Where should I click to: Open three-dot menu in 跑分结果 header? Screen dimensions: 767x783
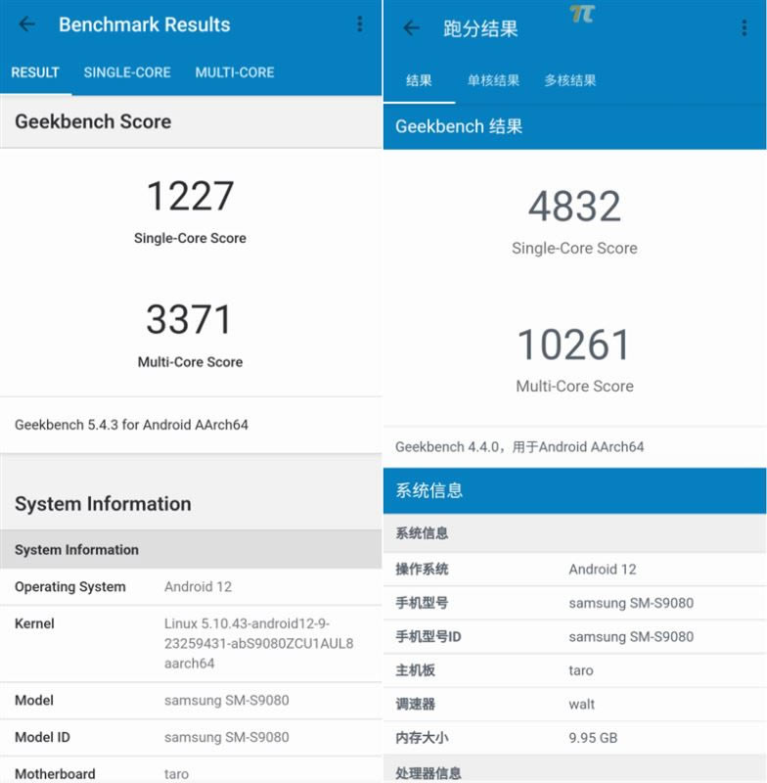coord(744,28)
